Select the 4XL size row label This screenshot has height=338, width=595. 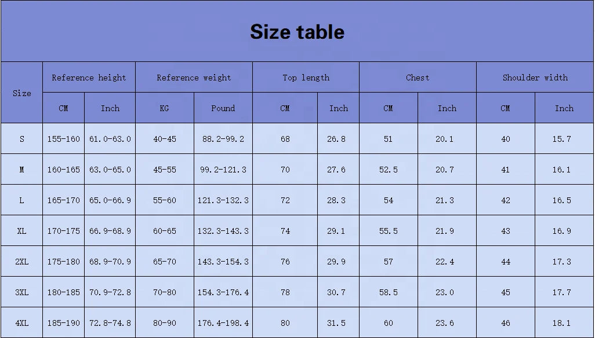tap(22, 323)
